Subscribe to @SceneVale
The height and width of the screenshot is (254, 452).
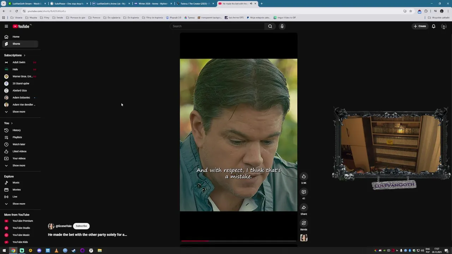pyautogui.click(x=81, y=226)
